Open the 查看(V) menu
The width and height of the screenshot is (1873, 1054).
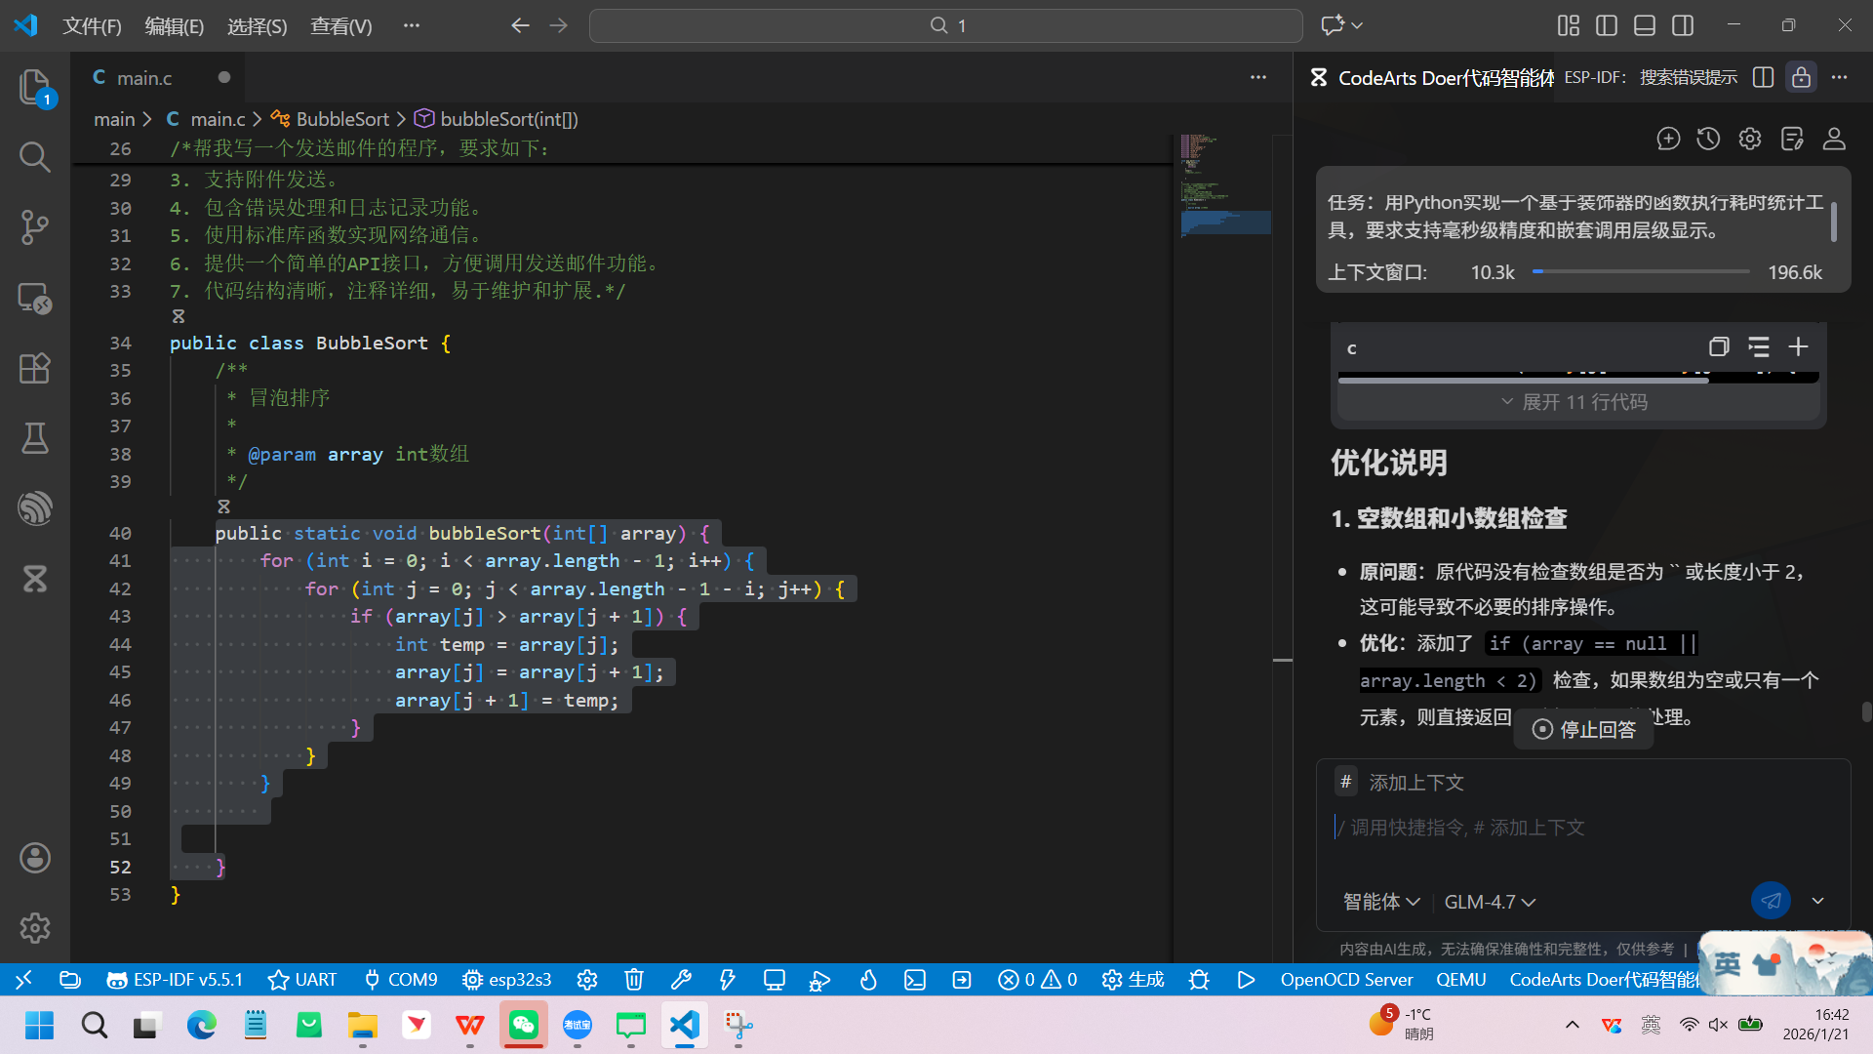pos(340,26)
